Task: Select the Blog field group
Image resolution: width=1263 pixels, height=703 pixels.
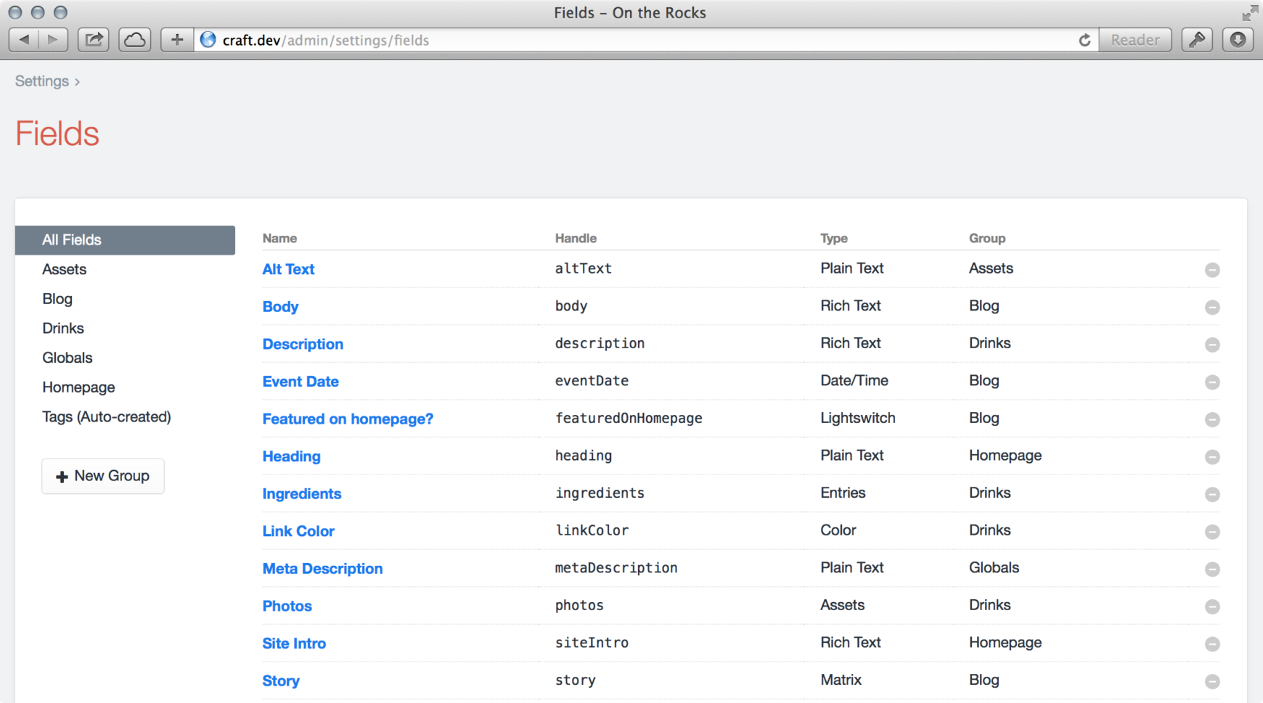Action: tap(57, 299)
